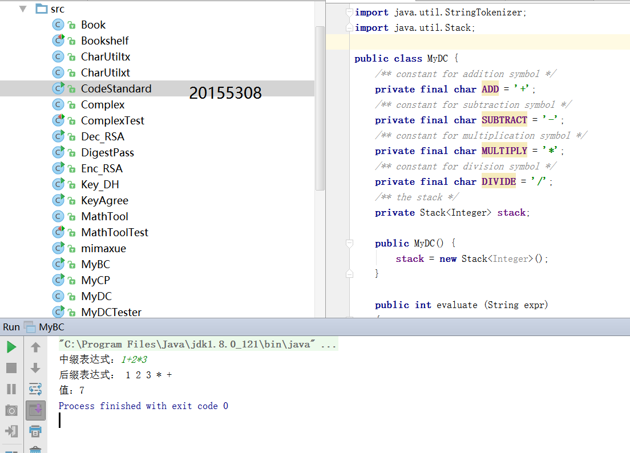The image size is (630, 453).
Task: Print the console output
Action: [x=35, y=431]
